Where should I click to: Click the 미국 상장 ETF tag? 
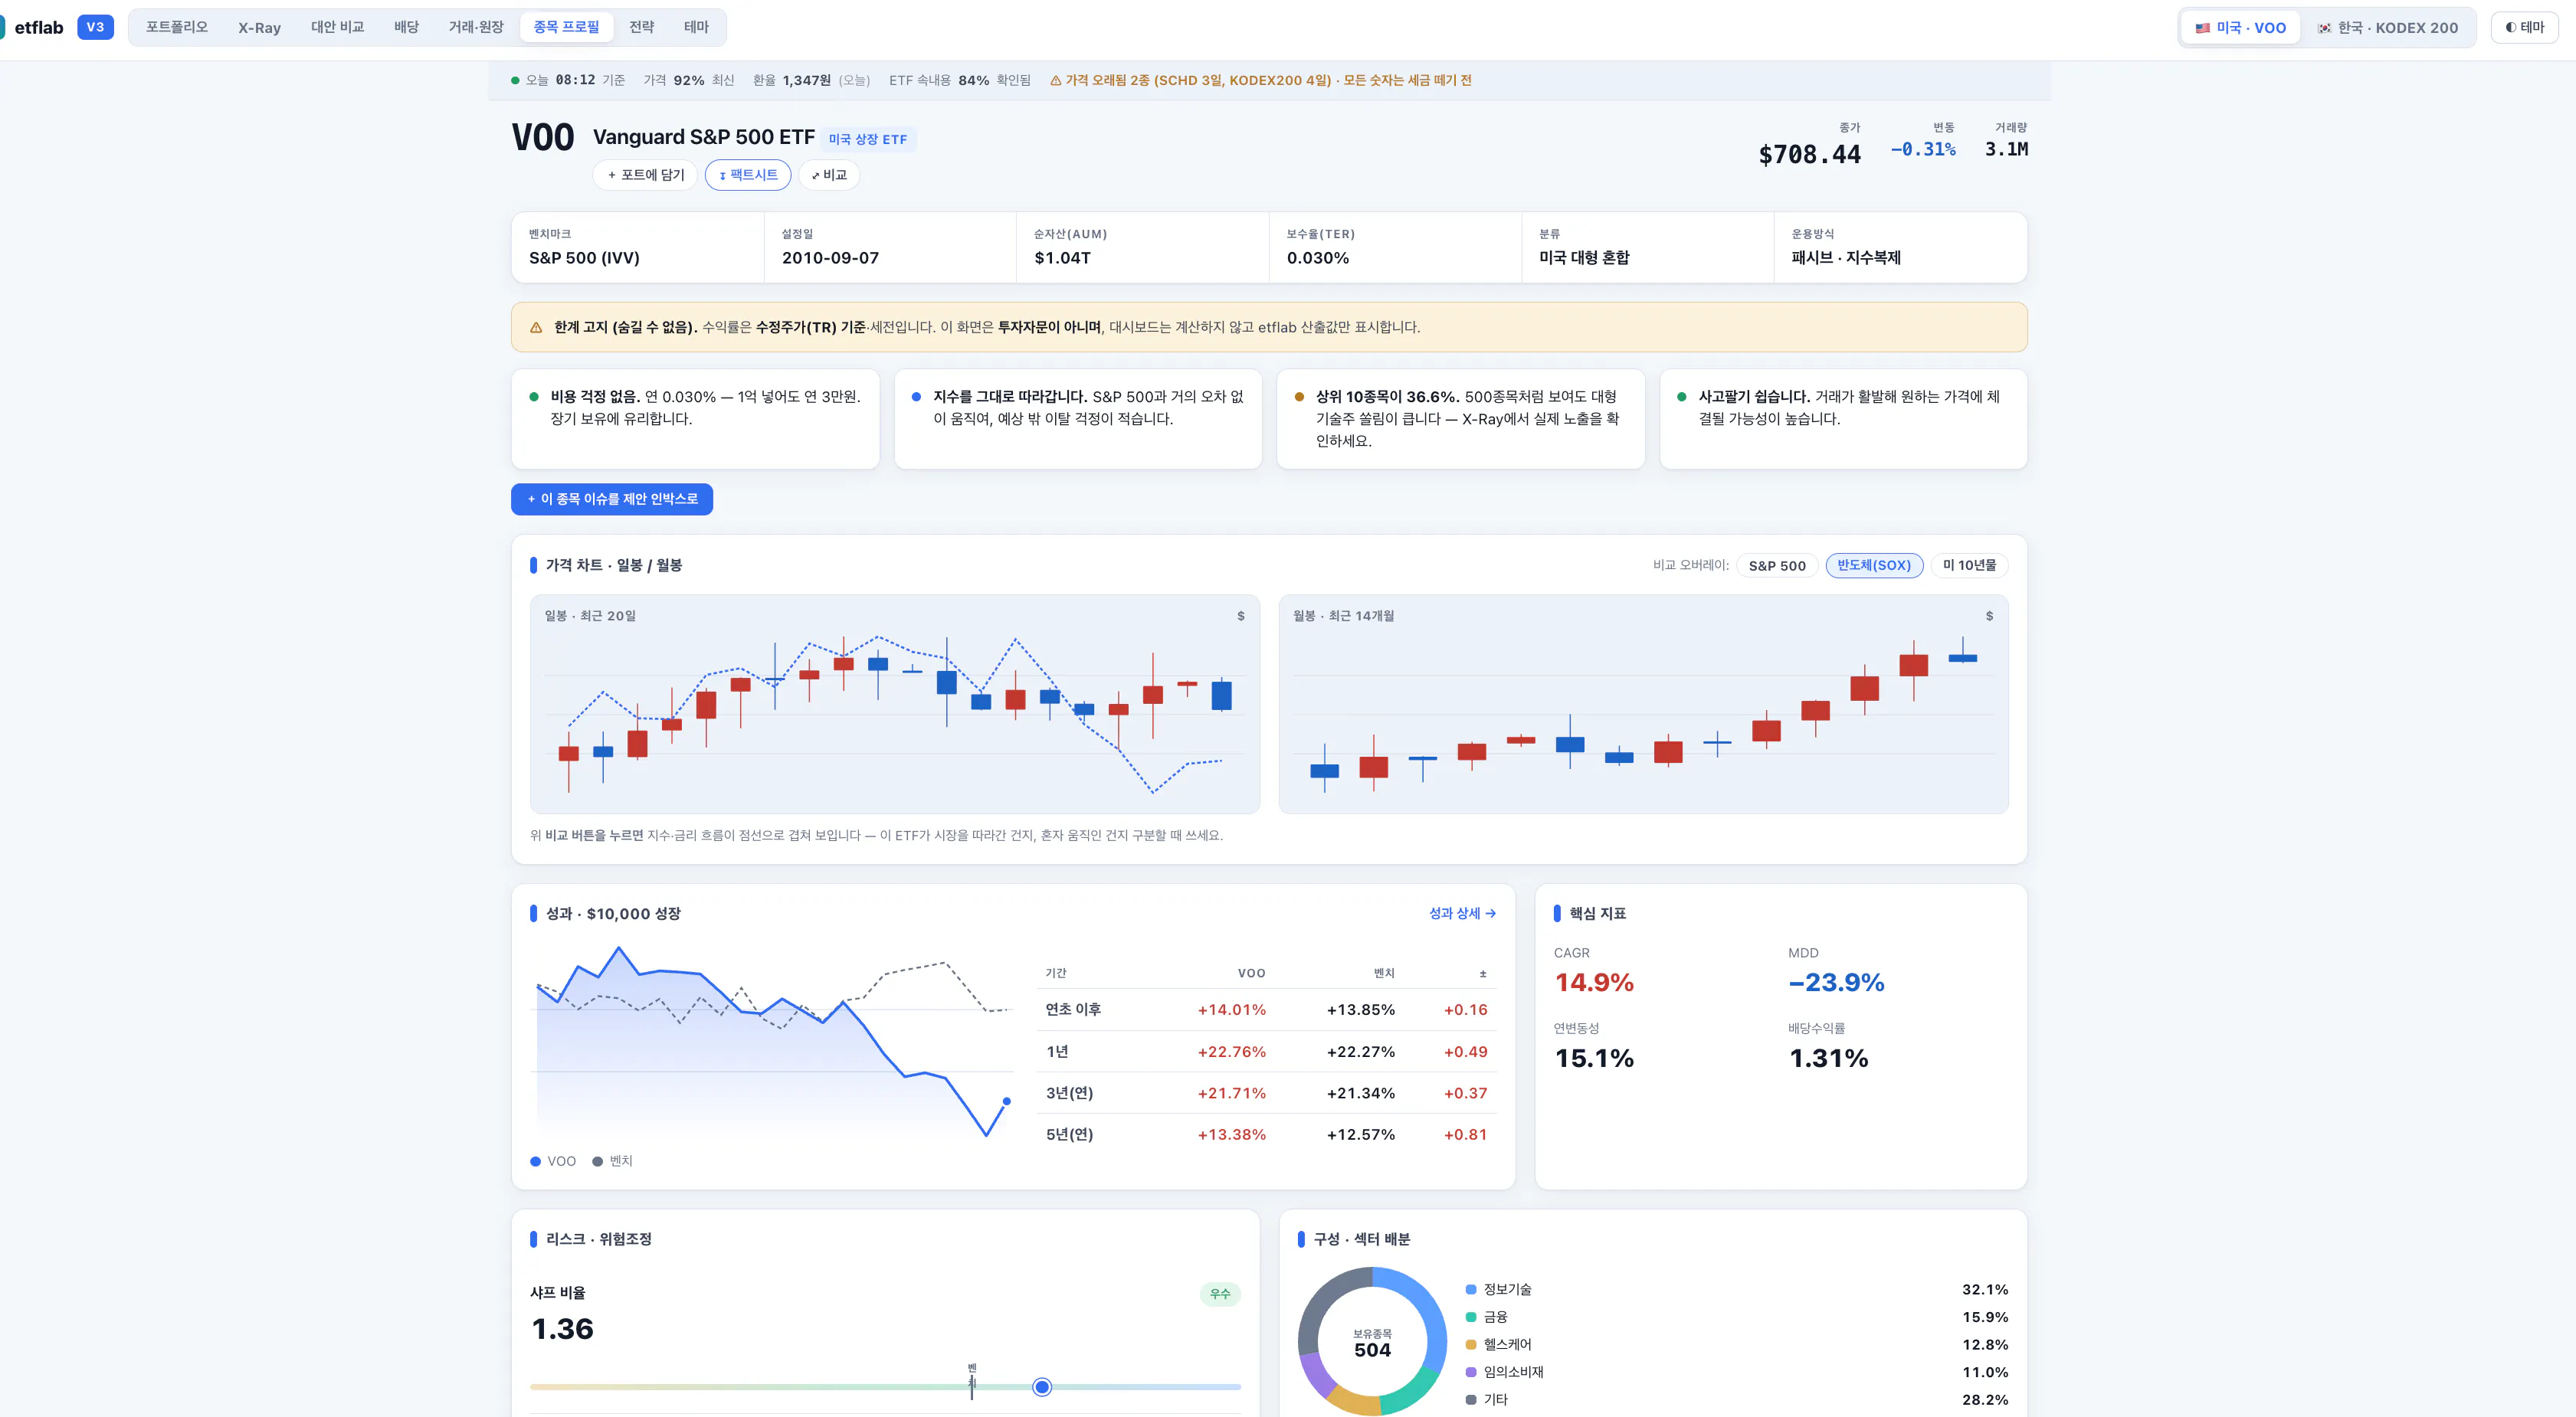pyautogui.click(x=868, y=139)
